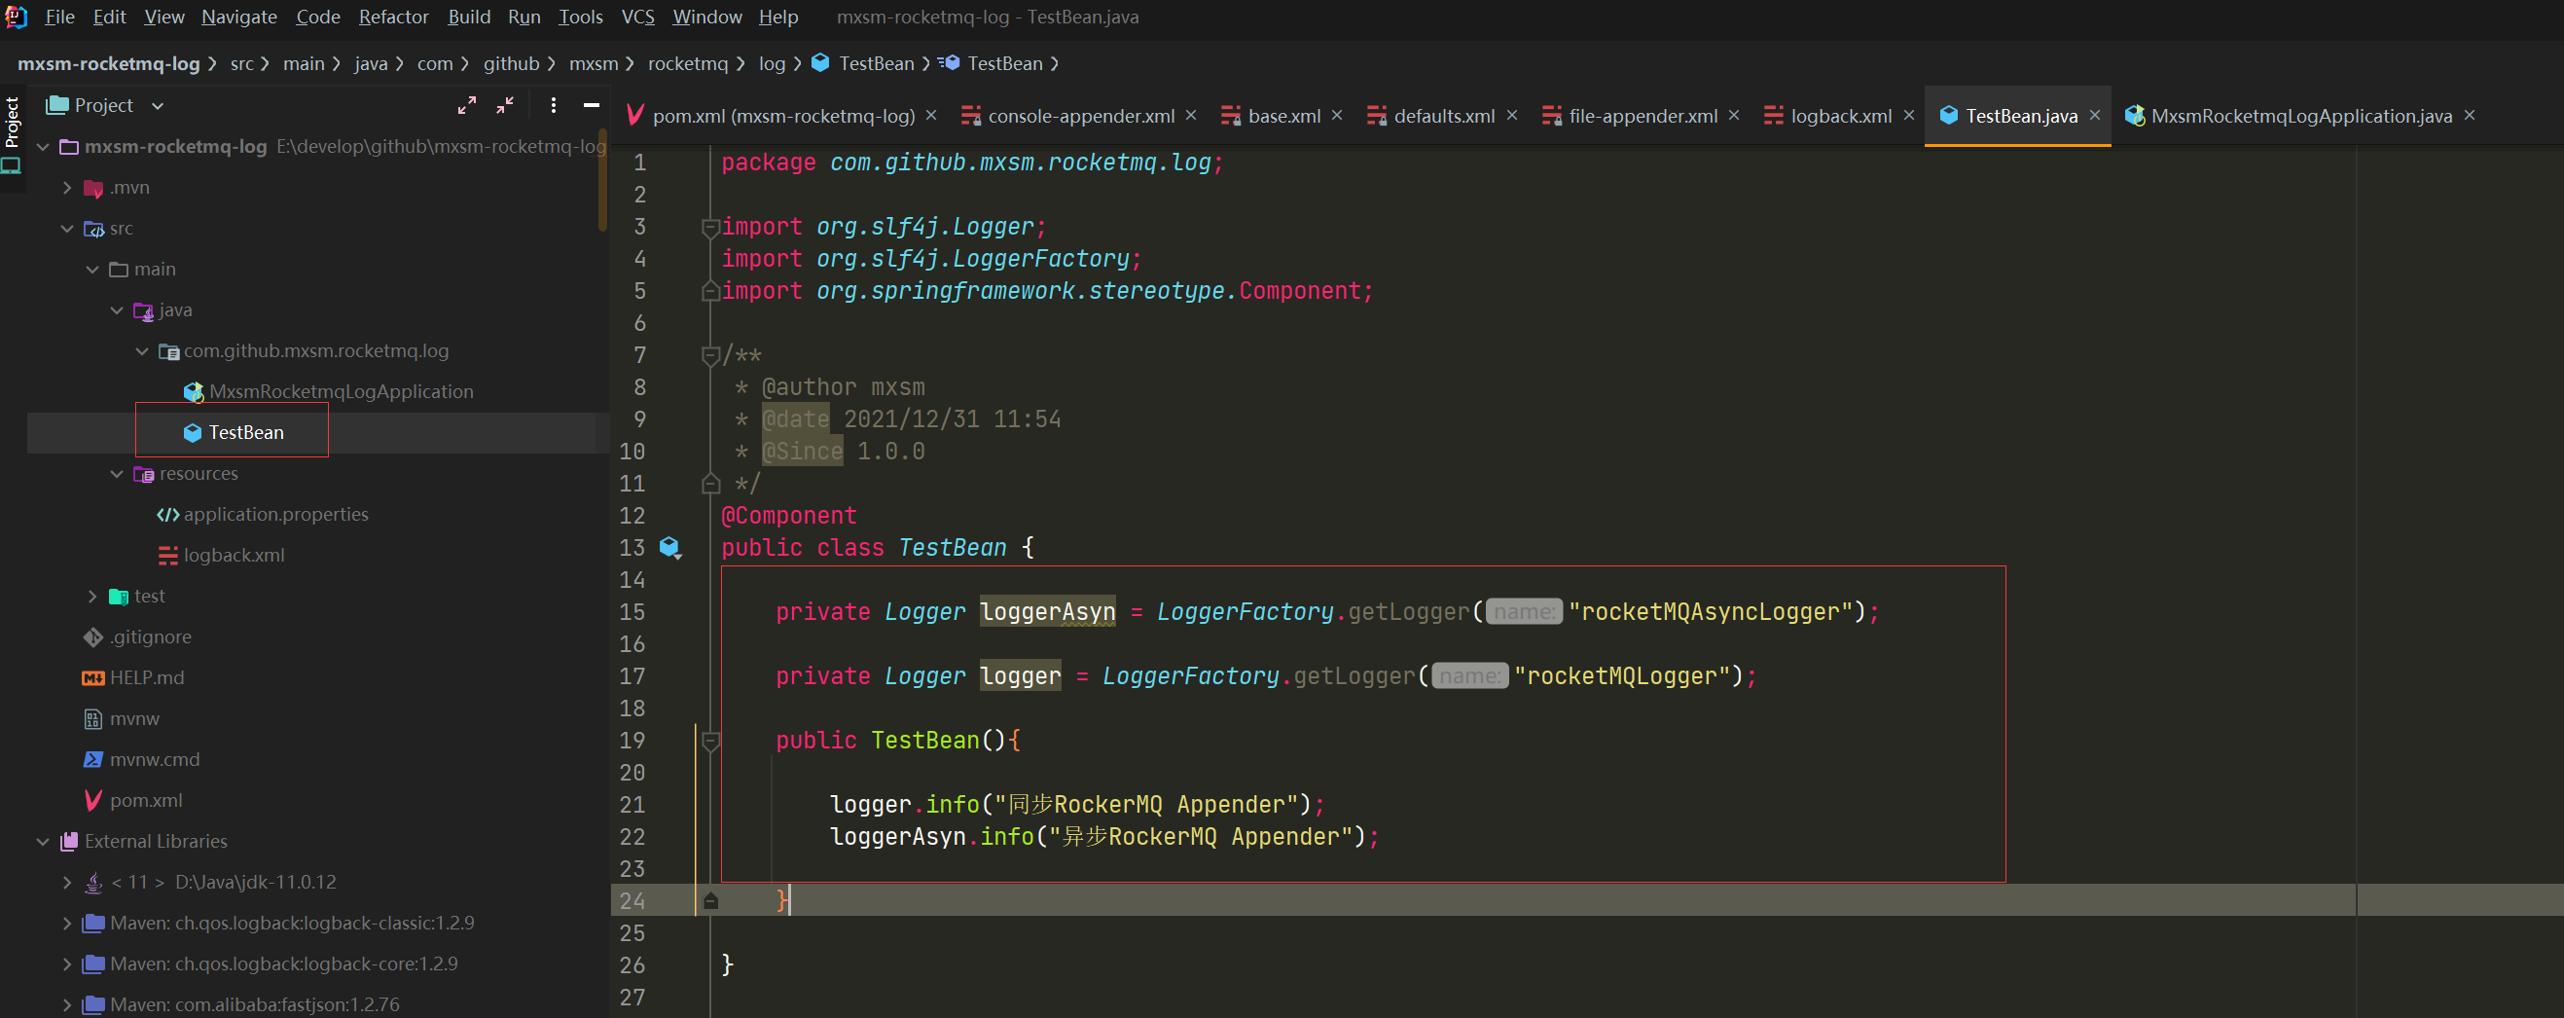The height and width of the screenshot is (1018, 2564).
Task: Click the fold icon at line 19 constructor
Action: (x=710, y=742)
